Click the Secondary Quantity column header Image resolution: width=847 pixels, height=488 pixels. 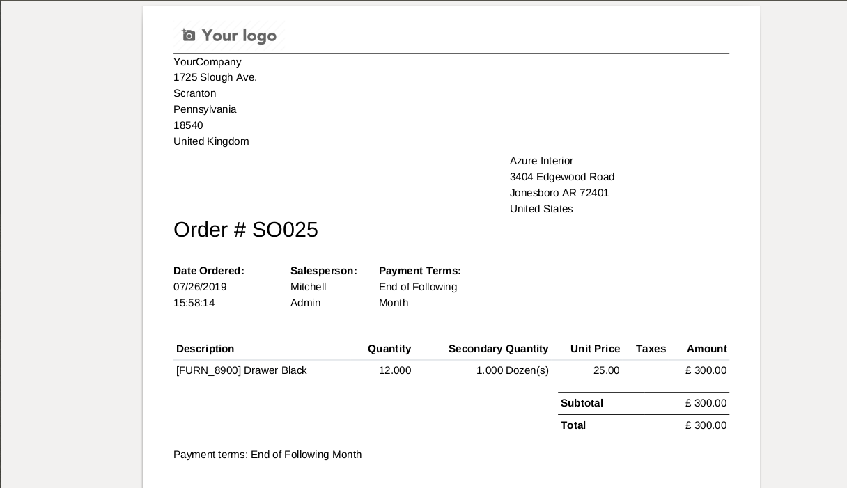click(x=499, y=349)
